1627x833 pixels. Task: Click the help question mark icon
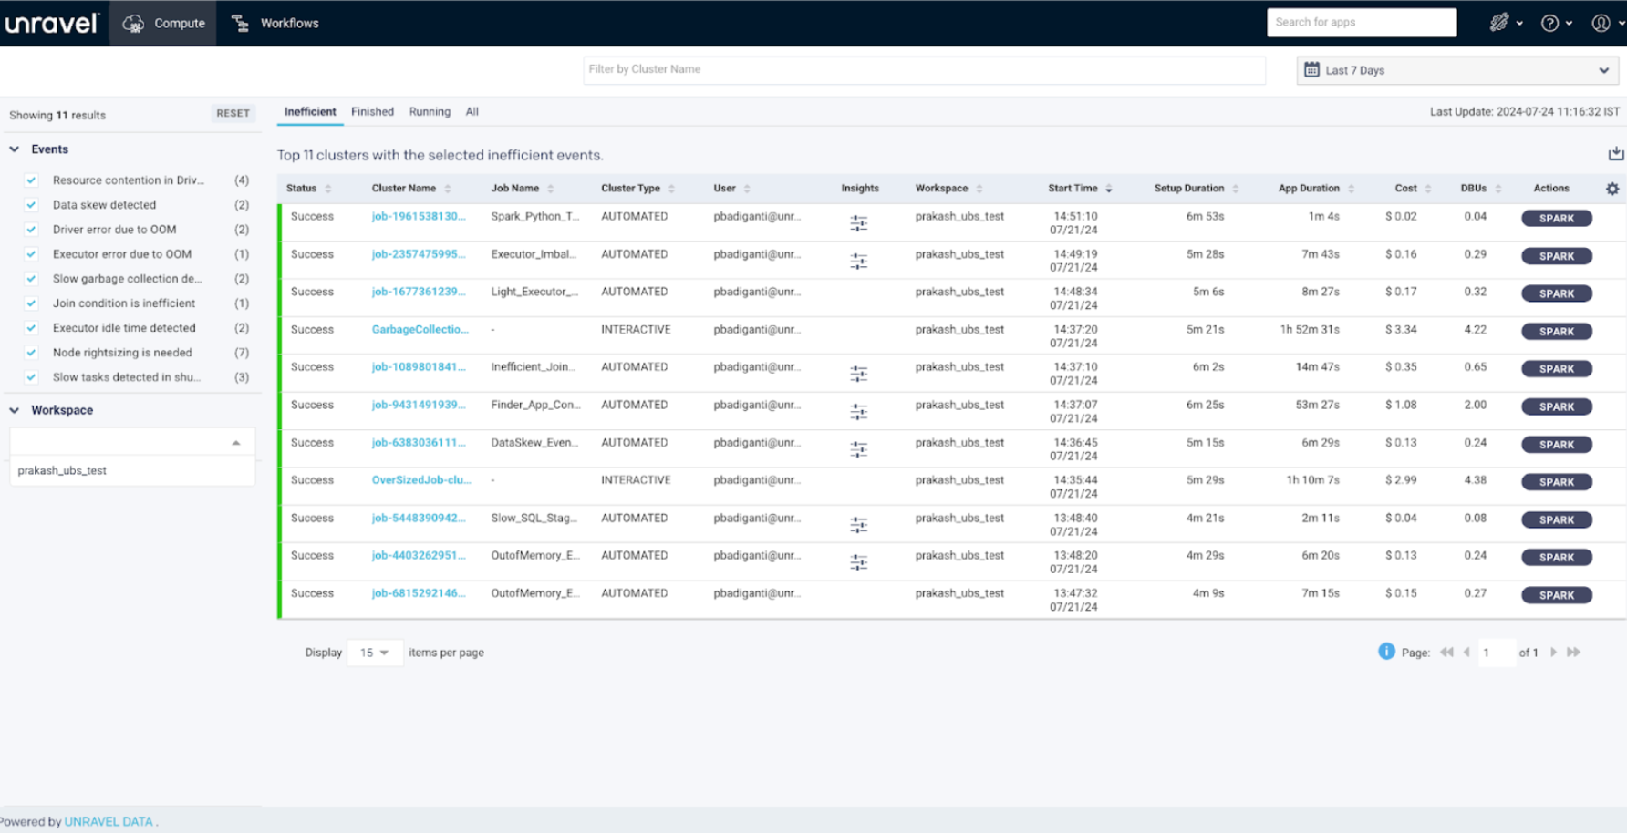(x=1549, y=24)
